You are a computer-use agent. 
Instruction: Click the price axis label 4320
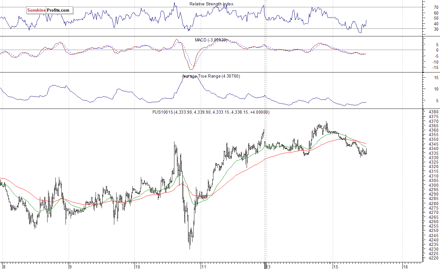tap(434, 167)
